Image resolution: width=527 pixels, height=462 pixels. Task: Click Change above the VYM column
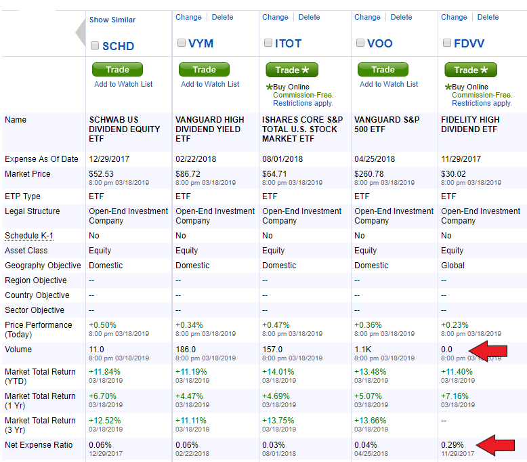pos(188,17)
